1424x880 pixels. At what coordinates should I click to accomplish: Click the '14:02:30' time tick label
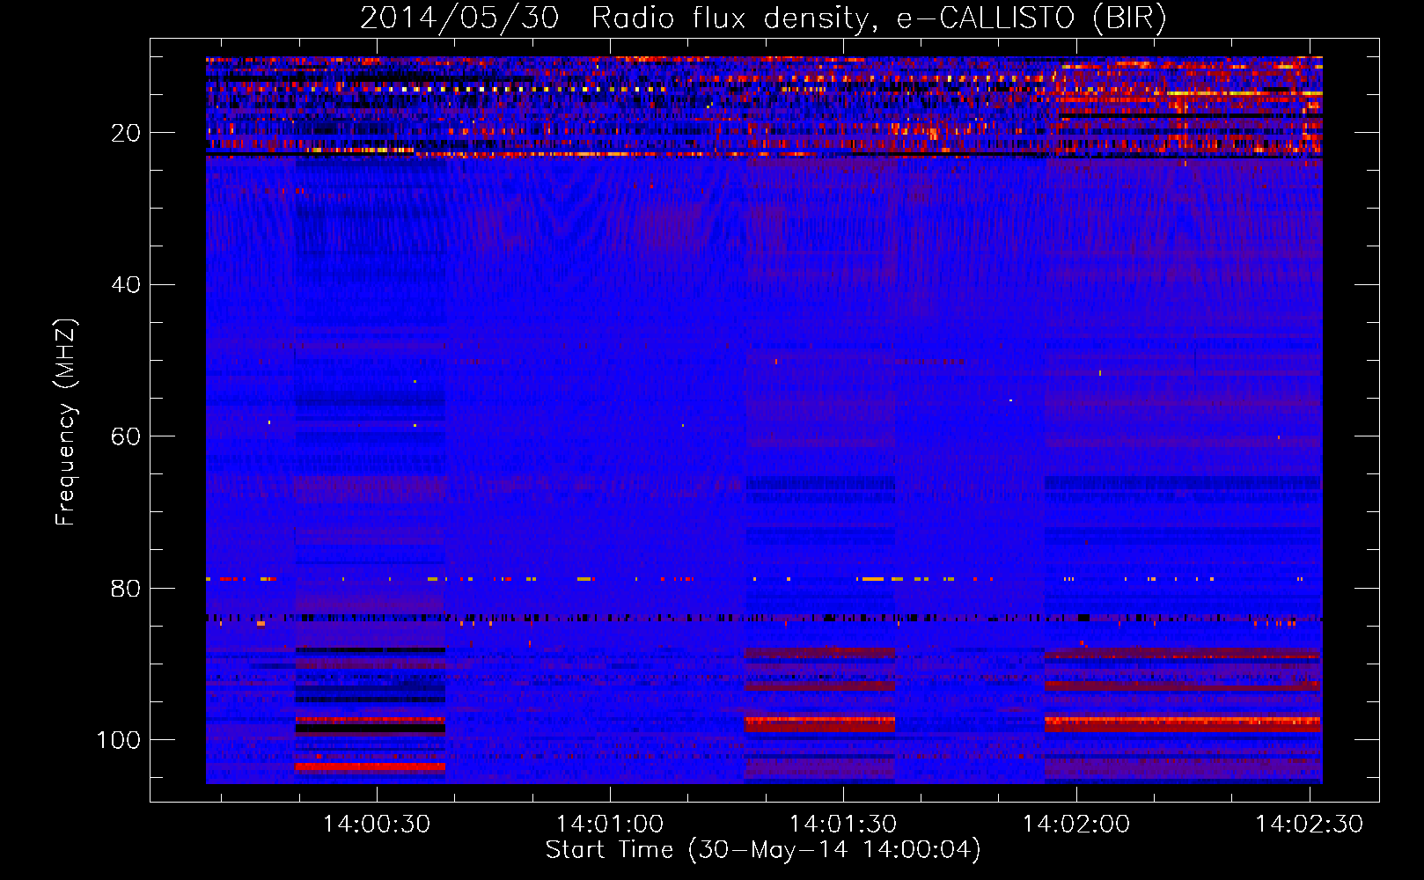click(1310, 824)
